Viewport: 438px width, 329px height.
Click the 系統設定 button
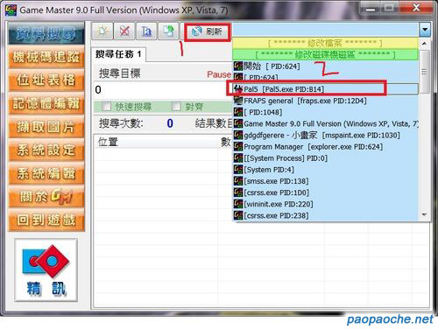(x=46, y=150)
